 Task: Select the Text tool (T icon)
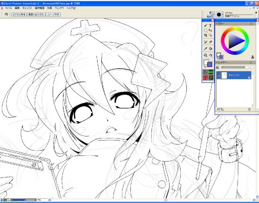point(210,25)
